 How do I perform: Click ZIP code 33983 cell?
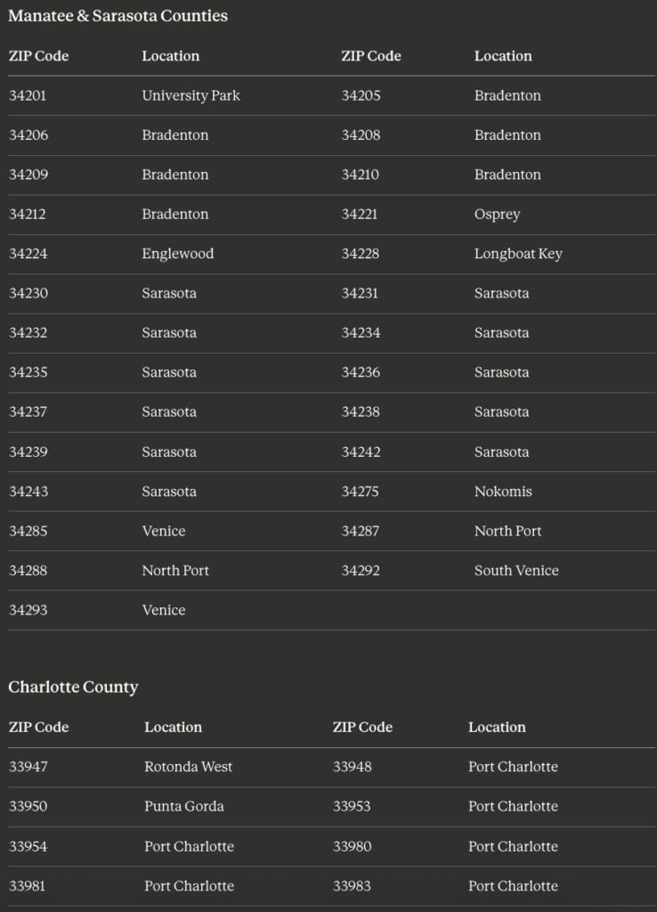[x=352, y=886]
